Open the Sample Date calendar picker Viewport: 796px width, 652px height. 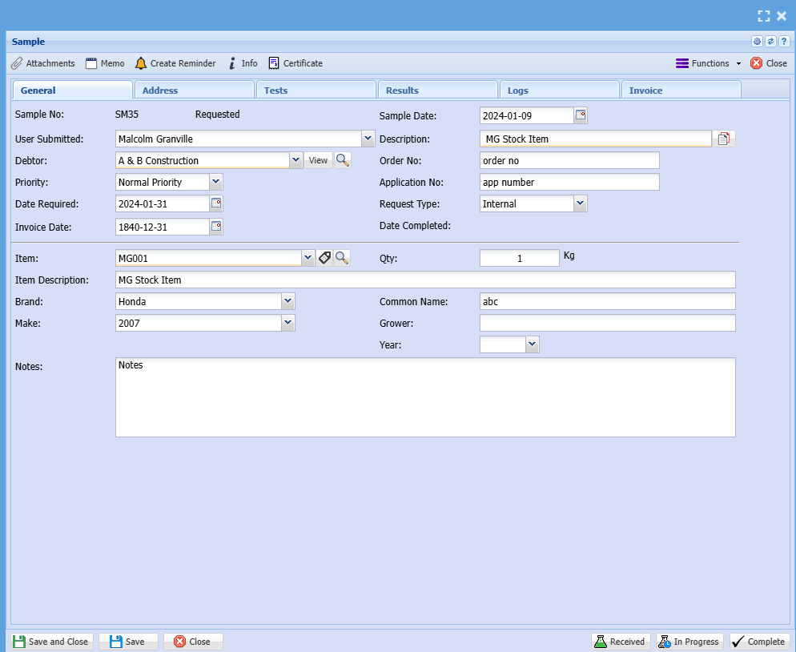point(581,115)
